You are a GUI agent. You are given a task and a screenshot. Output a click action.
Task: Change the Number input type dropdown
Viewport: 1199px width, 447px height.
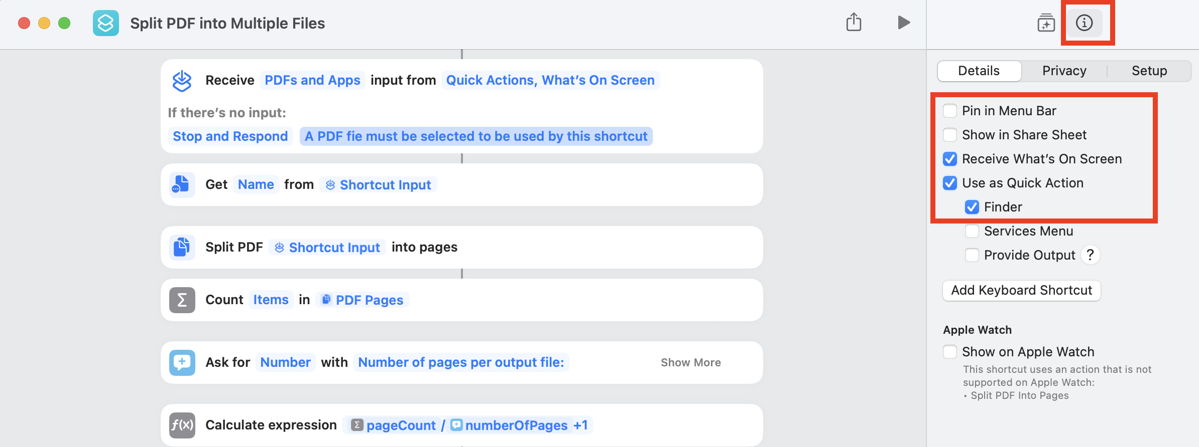click(285, 362)
